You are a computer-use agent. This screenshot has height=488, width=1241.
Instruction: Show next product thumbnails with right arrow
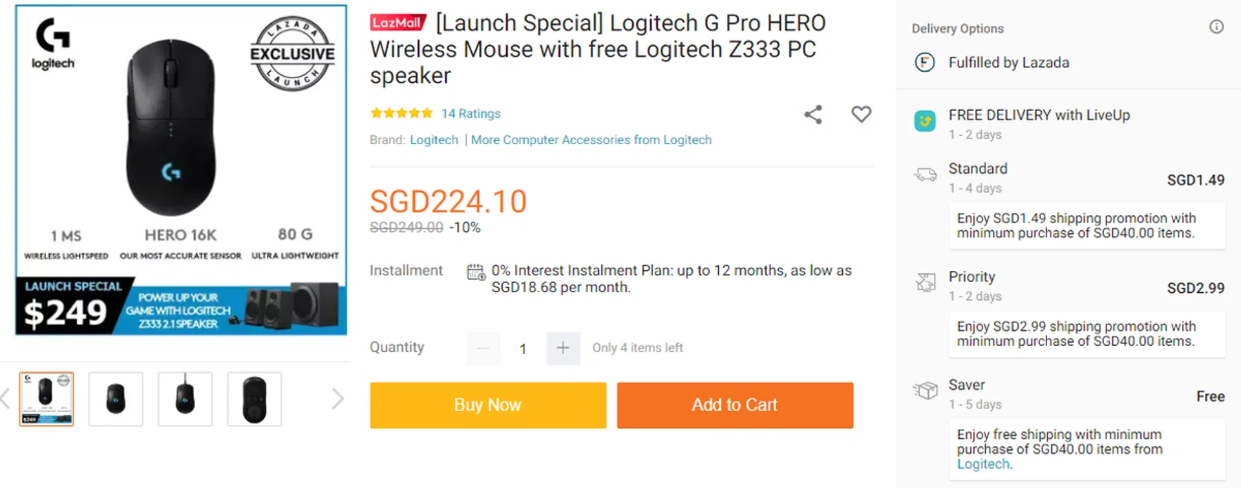pyautogui.click(x=337, y=399)
